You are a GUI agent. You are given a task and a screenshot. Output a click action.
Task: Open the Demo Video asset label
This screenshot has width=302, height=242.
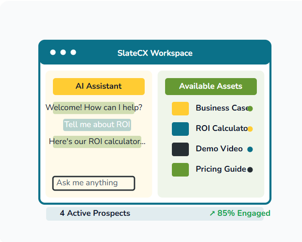219,149
